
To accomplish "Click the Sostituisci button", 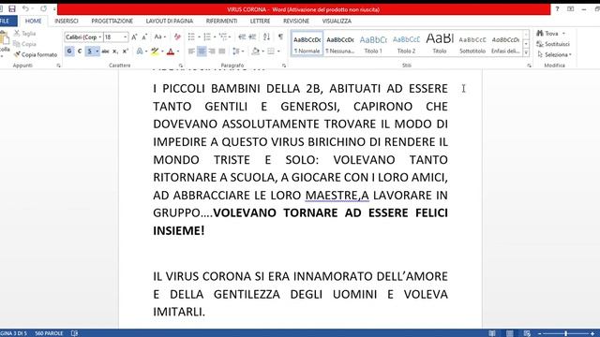I will click(x=553, y=44).
